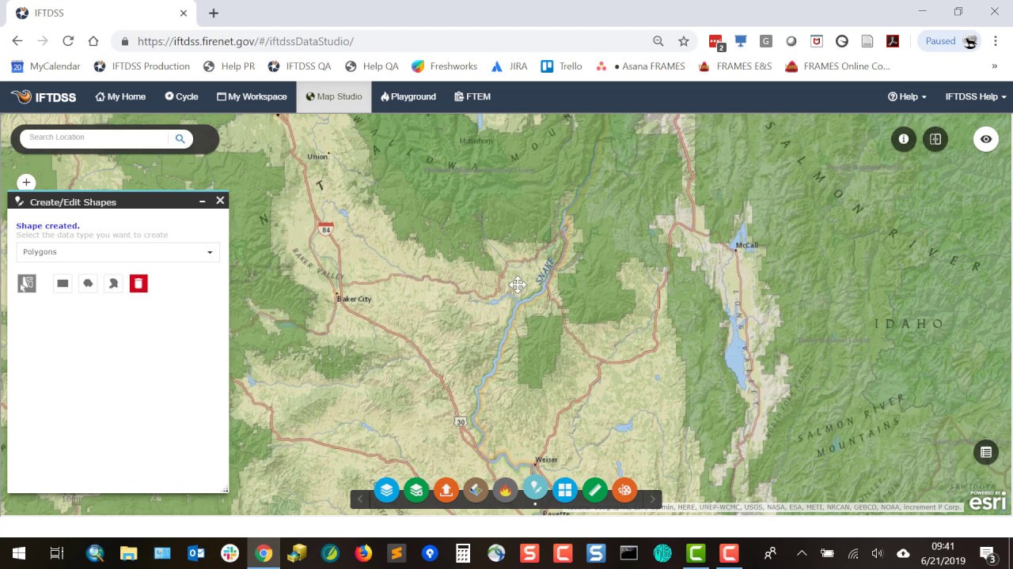1013x569 pixels.
Task: Click the IFTDSS logo
Action: [44, 96]
